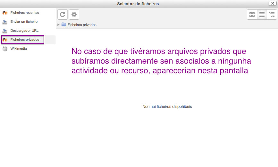Select the Ficheiros recentes repository
278x167 pixels.
25,13
